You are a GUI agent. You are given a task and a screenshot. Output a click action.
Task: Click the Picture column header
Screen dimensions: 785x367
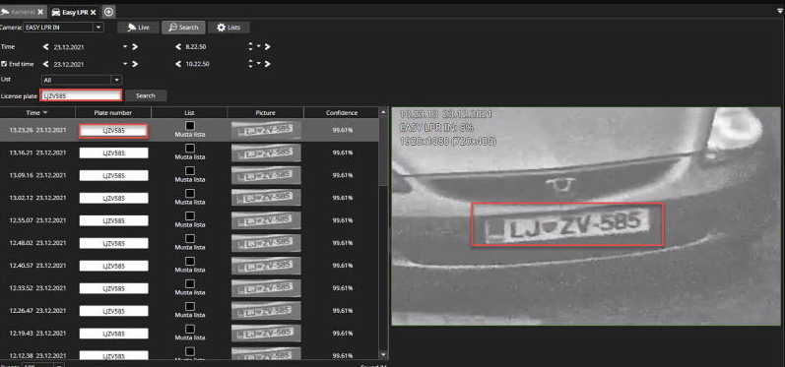(x=265, y=112)
